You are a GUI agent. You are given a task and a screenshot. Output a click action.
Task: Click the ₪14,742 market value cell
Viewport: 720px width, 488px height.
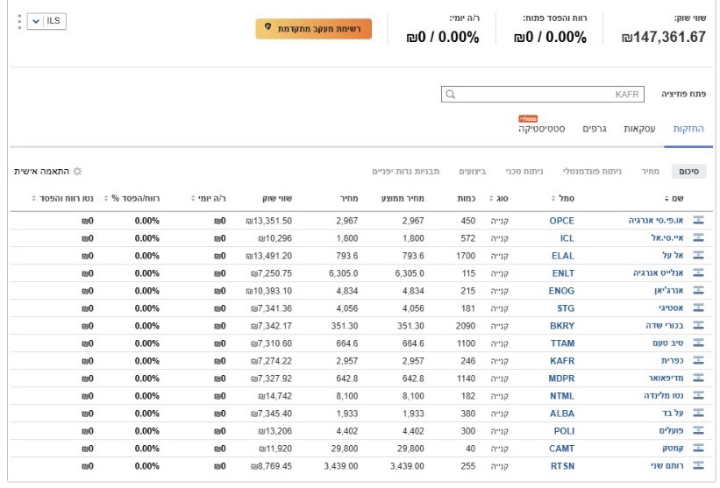tap(275, 396)
